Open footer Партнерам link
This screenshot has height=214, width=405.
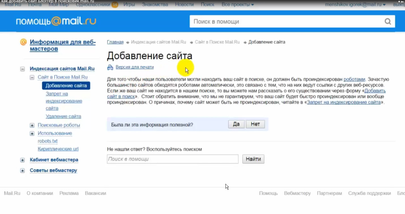coord(329,193)
